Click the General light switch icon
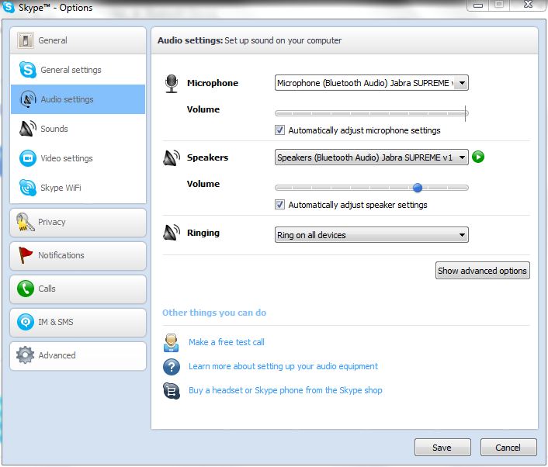The height and width of the screenshot is (467, 548). pyautogui.click(x=25, y=40)
